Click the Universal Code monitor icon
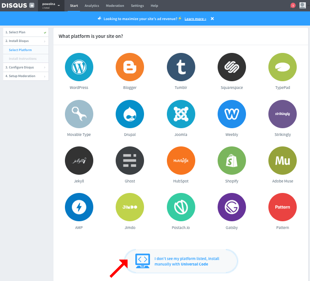This screenshot has height=281, width=310. click(x=143, y=261)
